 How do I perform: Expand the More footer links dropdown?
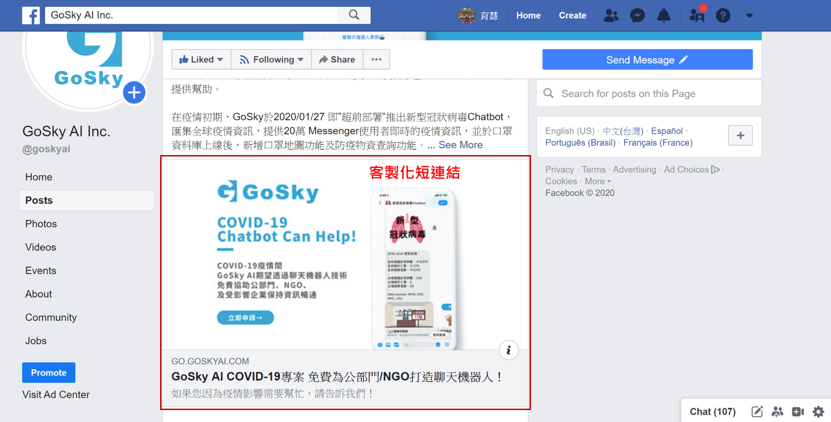[598, 181]
